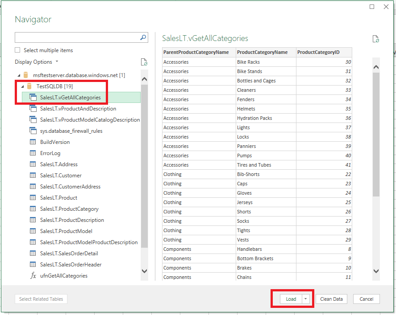Click the view icon for sys.database_firewall_rules
396x315 pixels.
[33, 131]
